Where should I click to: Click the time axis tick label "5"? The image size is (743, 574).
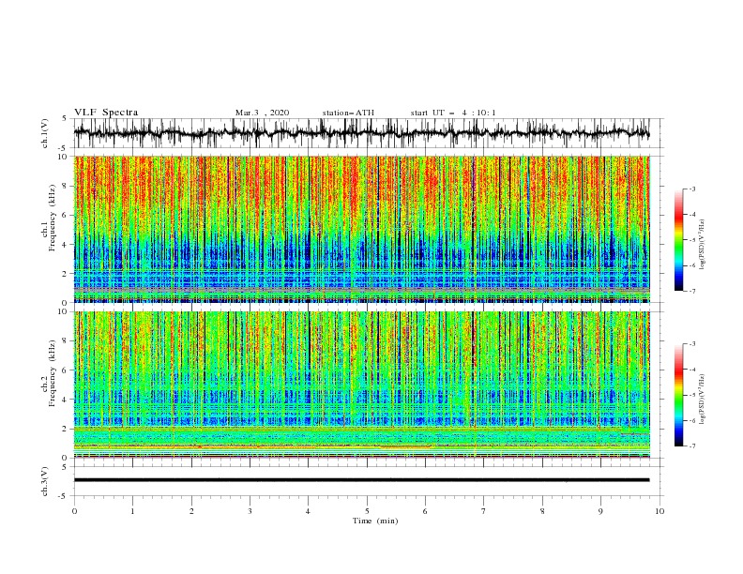pyautogui.click(x=367, y=511)
